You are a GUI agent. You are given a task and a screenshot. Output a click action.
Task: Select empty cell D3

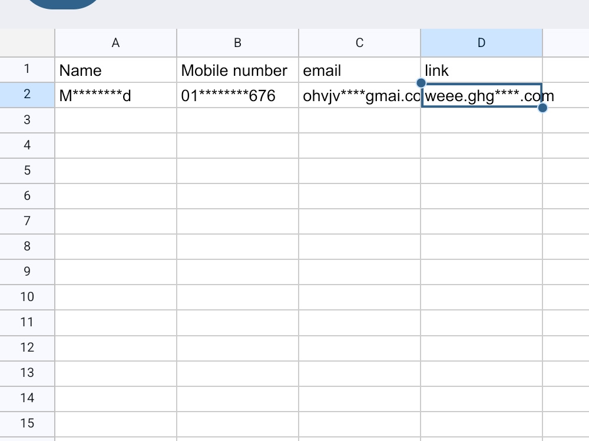(x=482, y=120)
